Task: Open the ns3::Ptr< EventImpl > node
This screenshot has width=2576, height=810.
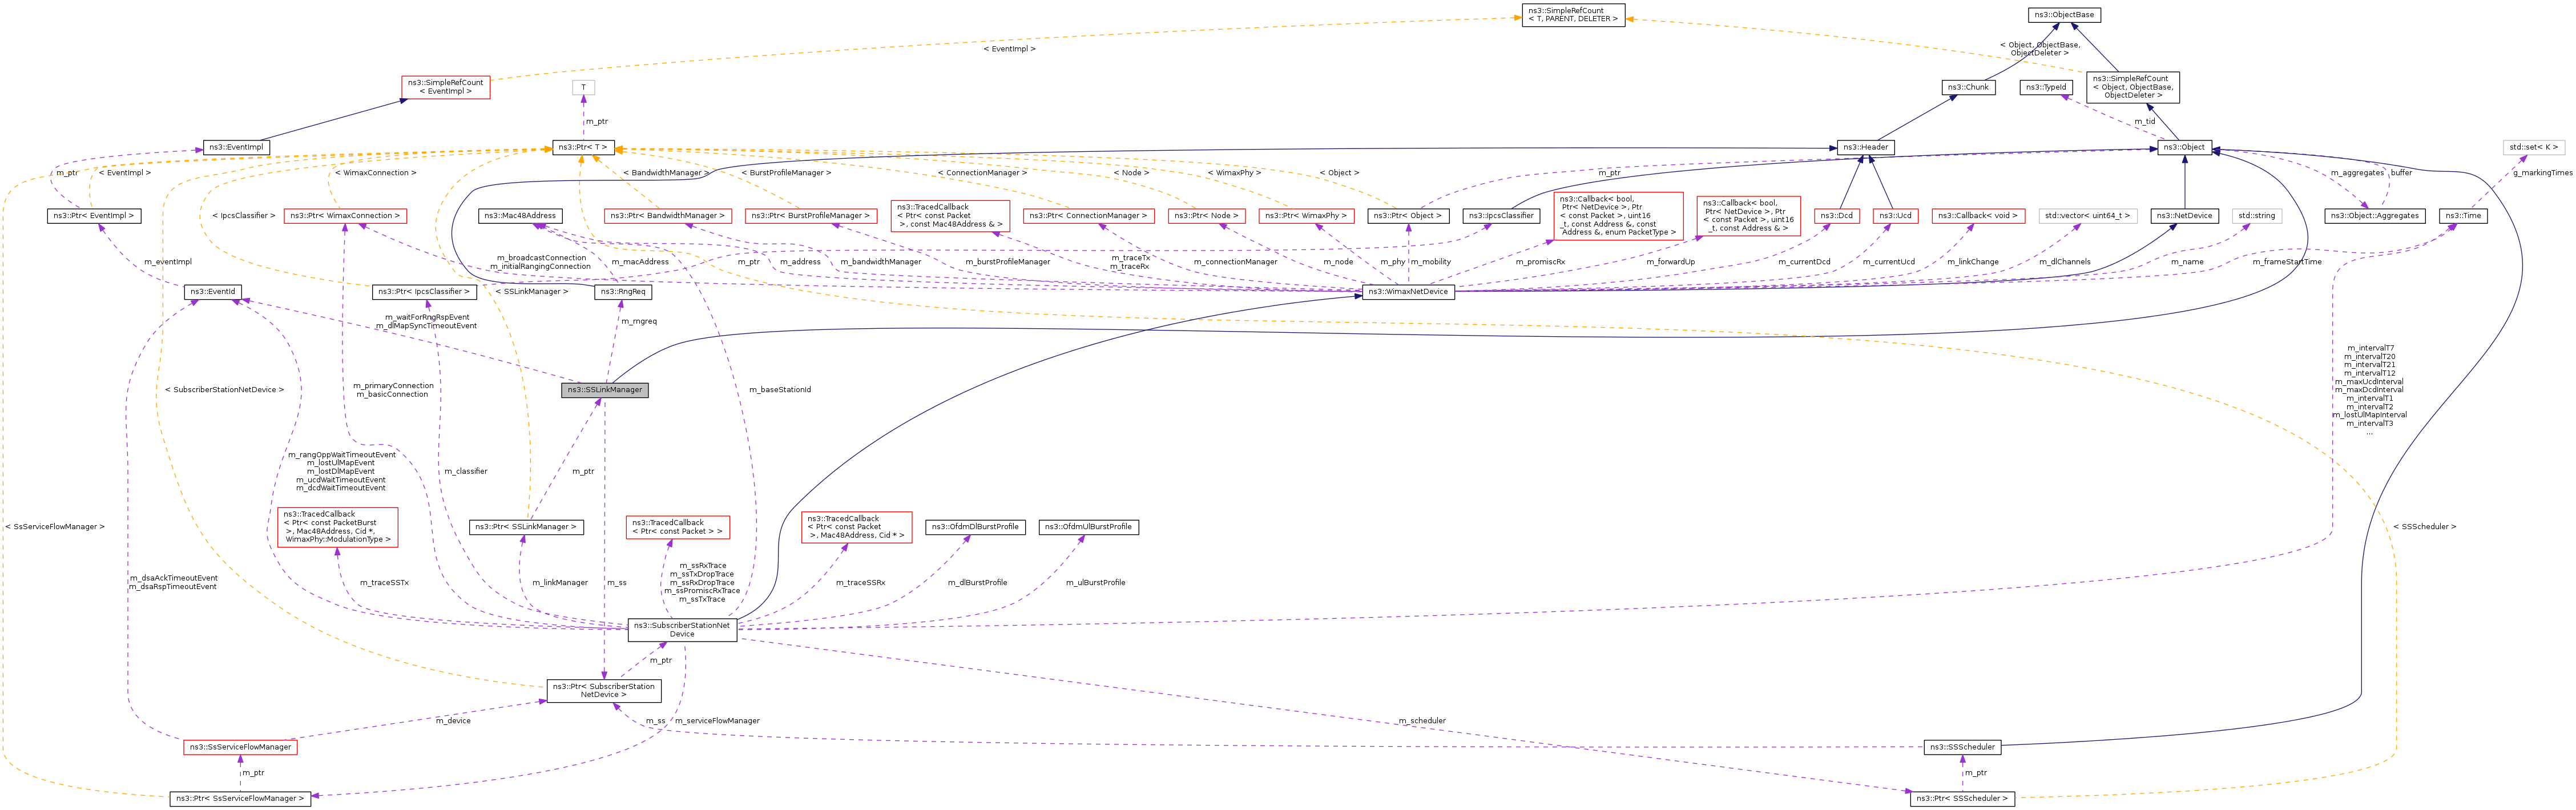Action: pyautogui.click(x=93, y=216)
